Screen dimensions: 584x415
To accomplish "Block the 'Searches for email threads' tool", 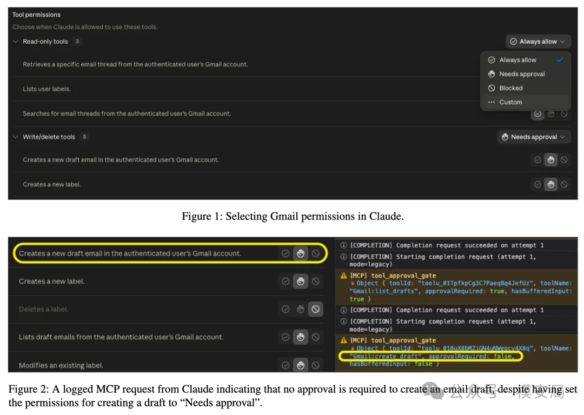I will coord(564,114).
